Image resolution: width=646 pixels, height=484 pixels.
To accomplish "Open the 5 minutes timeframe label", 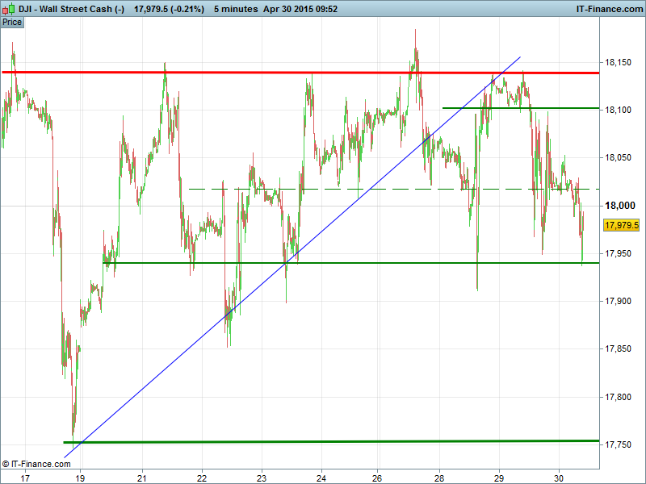I will 230,9.
